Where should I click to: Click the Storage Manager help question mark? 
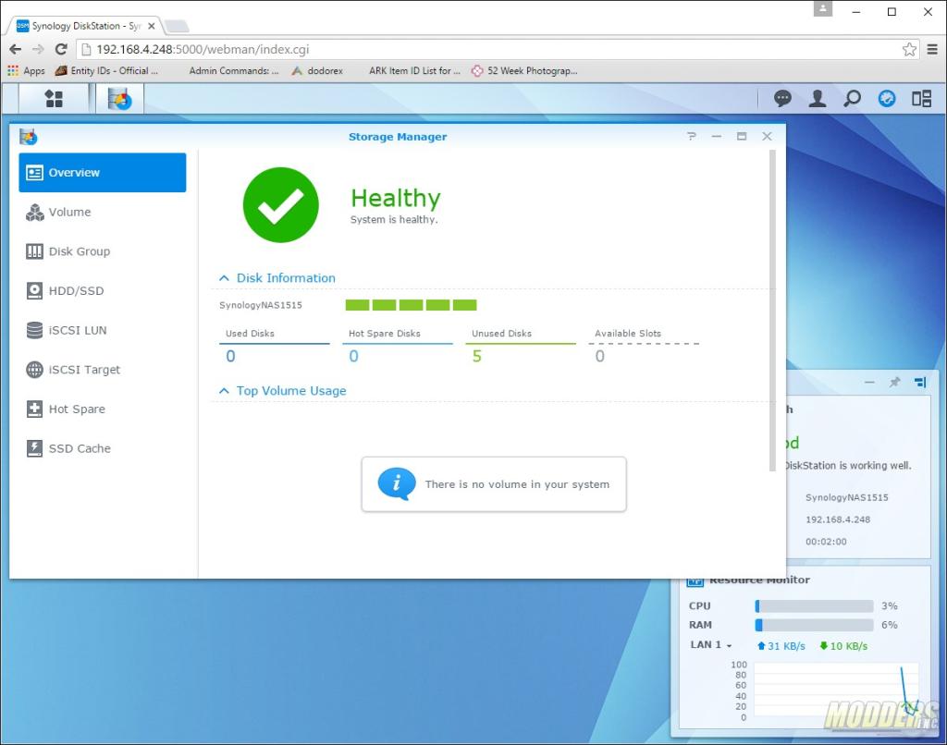[x=691, y=137]
